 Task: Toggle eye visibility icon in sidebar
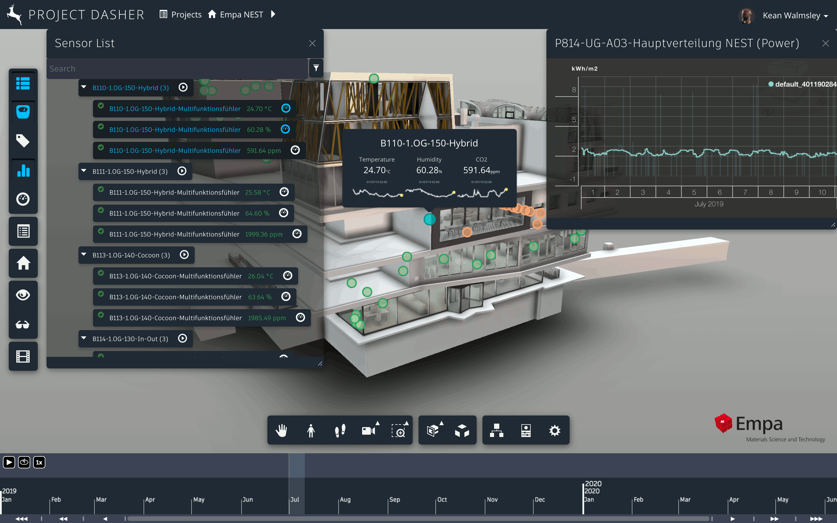coord(23,295)
